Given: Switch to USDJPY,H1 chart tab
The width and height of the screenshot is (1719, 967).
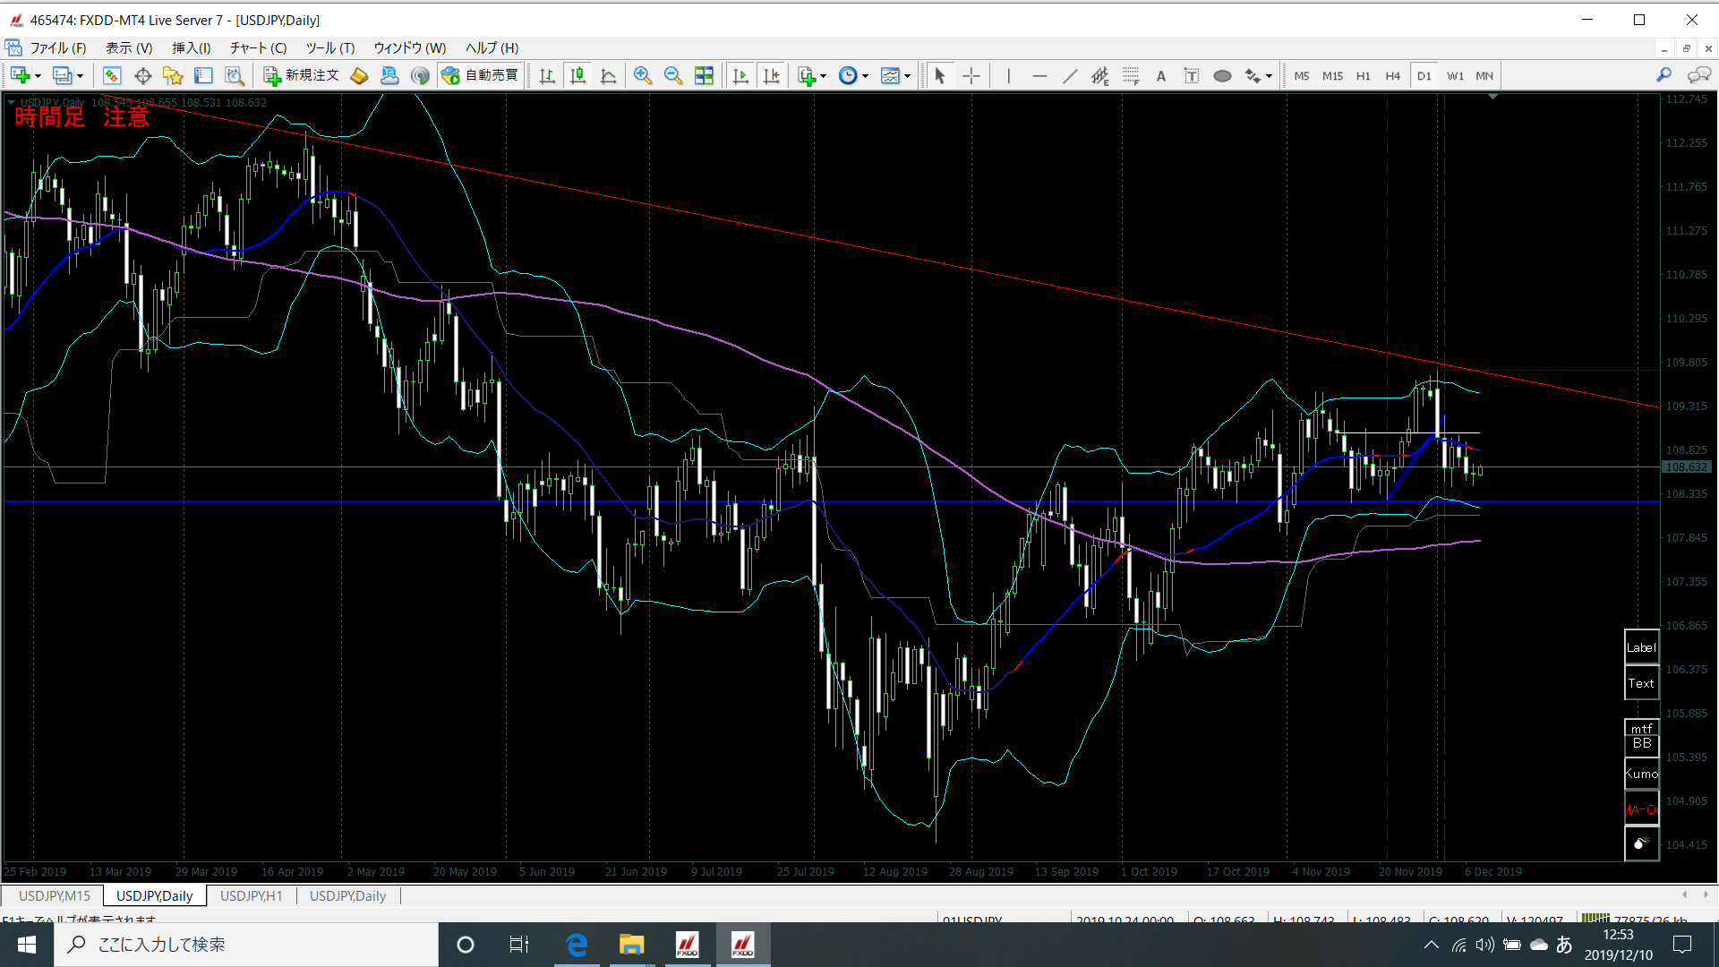Looking at the screenshot, I should tap(251, 895).
